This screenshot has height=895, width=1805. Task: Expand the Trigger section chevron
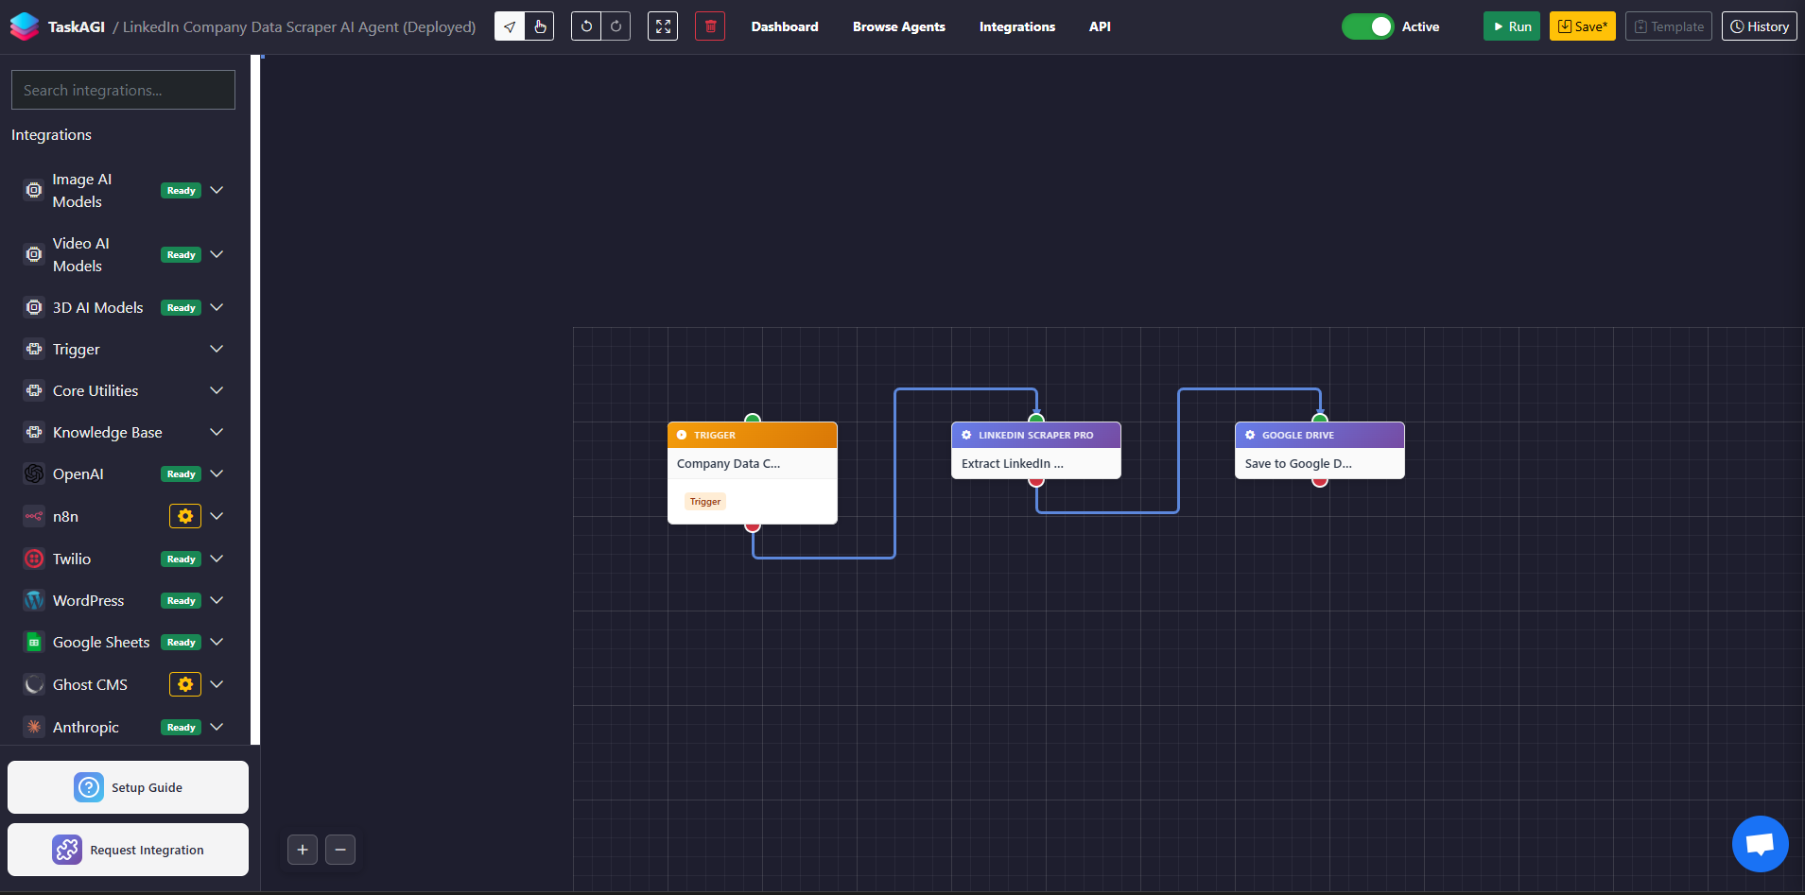coord(217,349)
